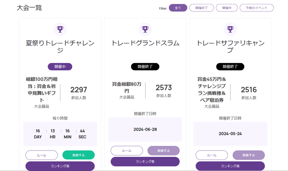Click 賞金総額80万円 prize text
Viewport: 288px width, 171px height.
tap(127, 87)
